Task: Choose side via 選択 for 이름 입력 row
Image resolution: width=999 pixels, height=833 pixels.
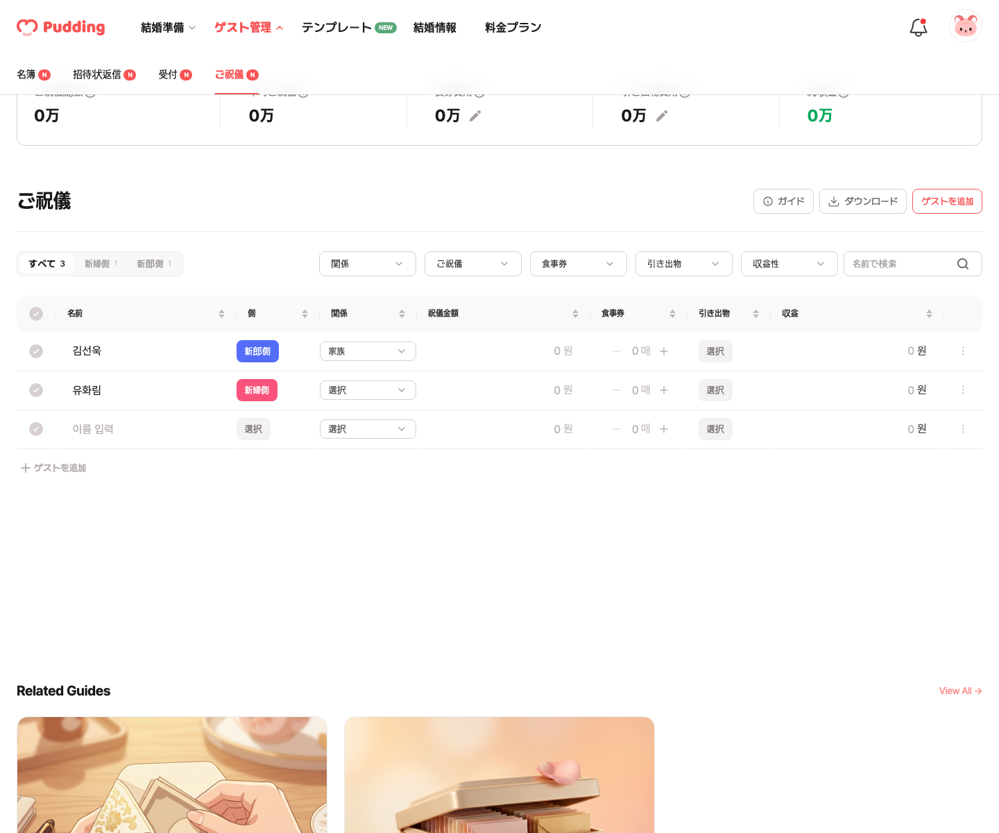Action: 253,429
